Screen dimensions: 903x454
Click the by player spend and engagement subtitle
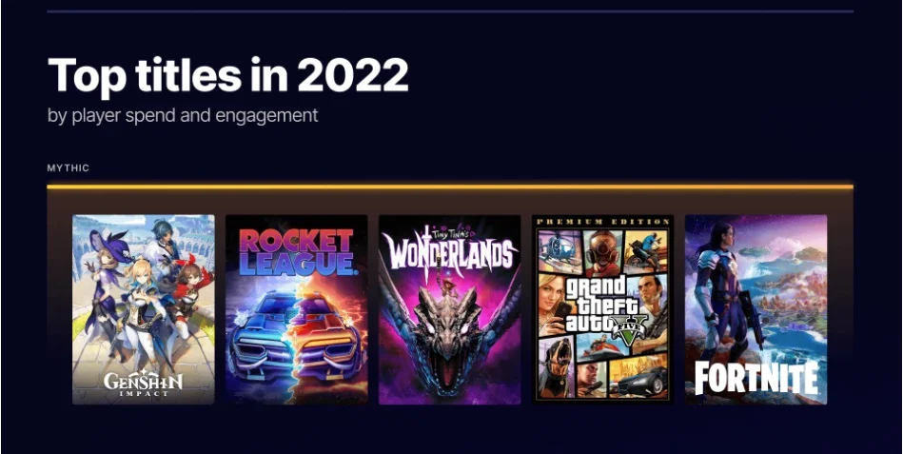pyautogui.click(x=183, y=115)
